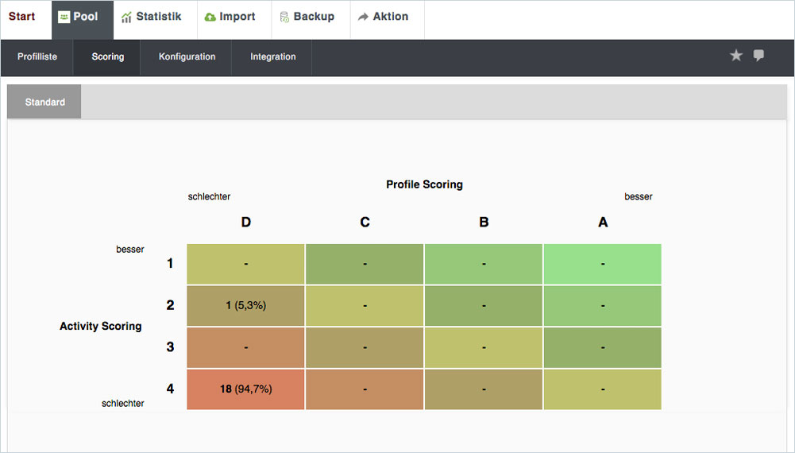Click the star favorite icon
Viewport: 795px width, 453px height.
pos(735,56)
